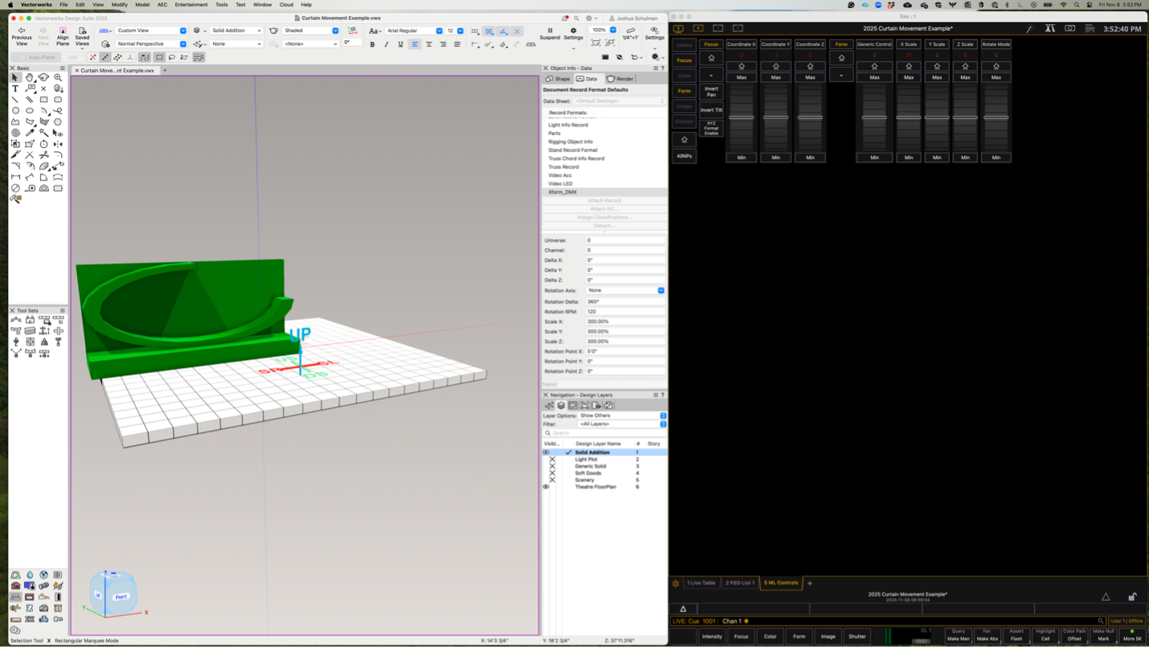
Task: Select the Text tool in Basic palette
Action: point(15,88)
